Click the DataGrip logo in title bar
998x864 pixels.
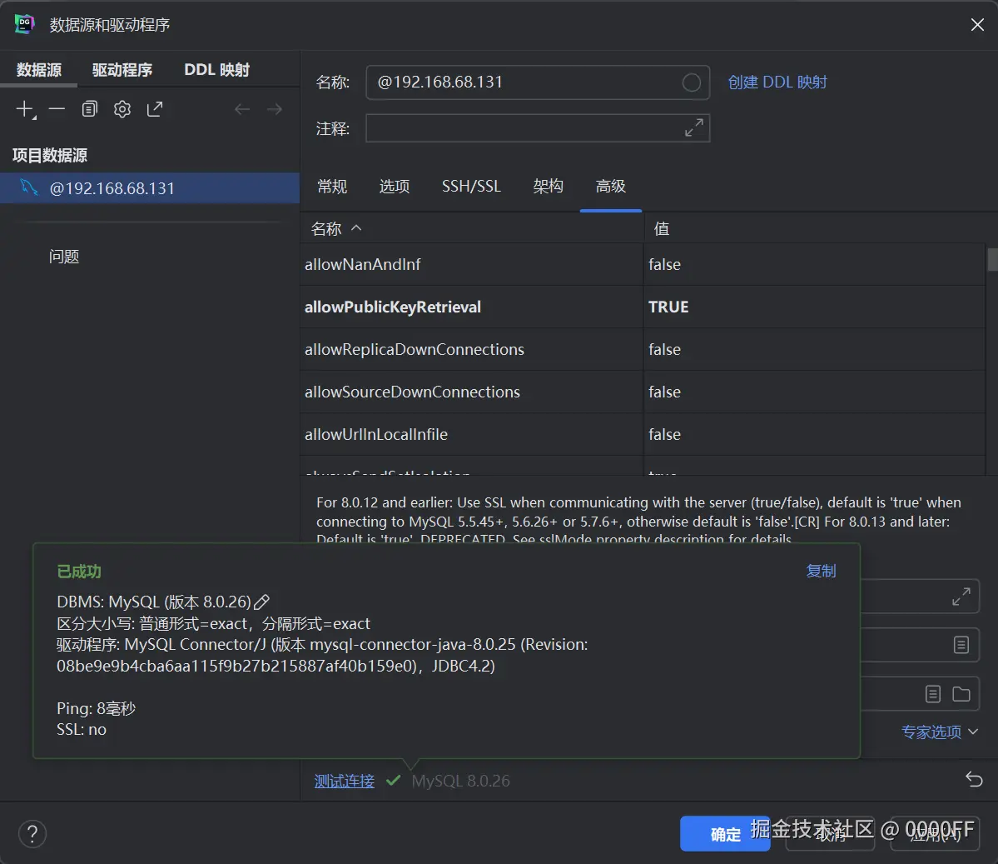pyautogui.click(x=24, y=24)
